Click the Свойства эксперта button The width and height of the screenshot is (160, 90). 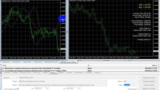pos(149,78)
